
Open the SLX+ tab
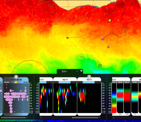click(x=64, y=71)
